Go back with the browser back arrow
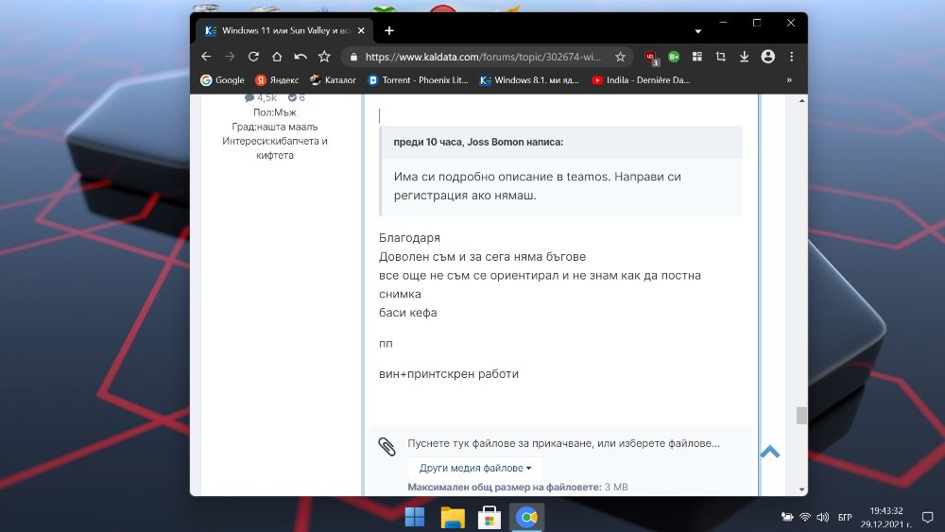Viewport: 945px width, 532px height. pos(206,57)
